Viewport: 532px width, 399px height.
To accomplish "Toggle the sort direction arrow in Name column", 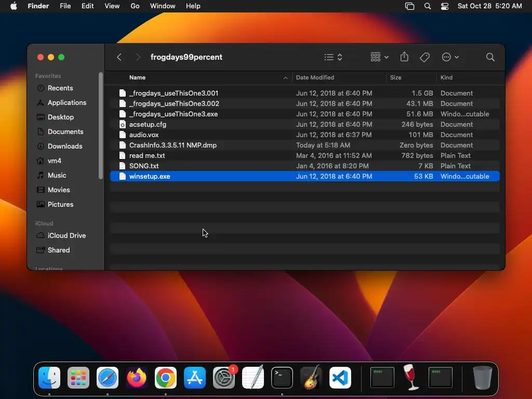I will 285,78.
